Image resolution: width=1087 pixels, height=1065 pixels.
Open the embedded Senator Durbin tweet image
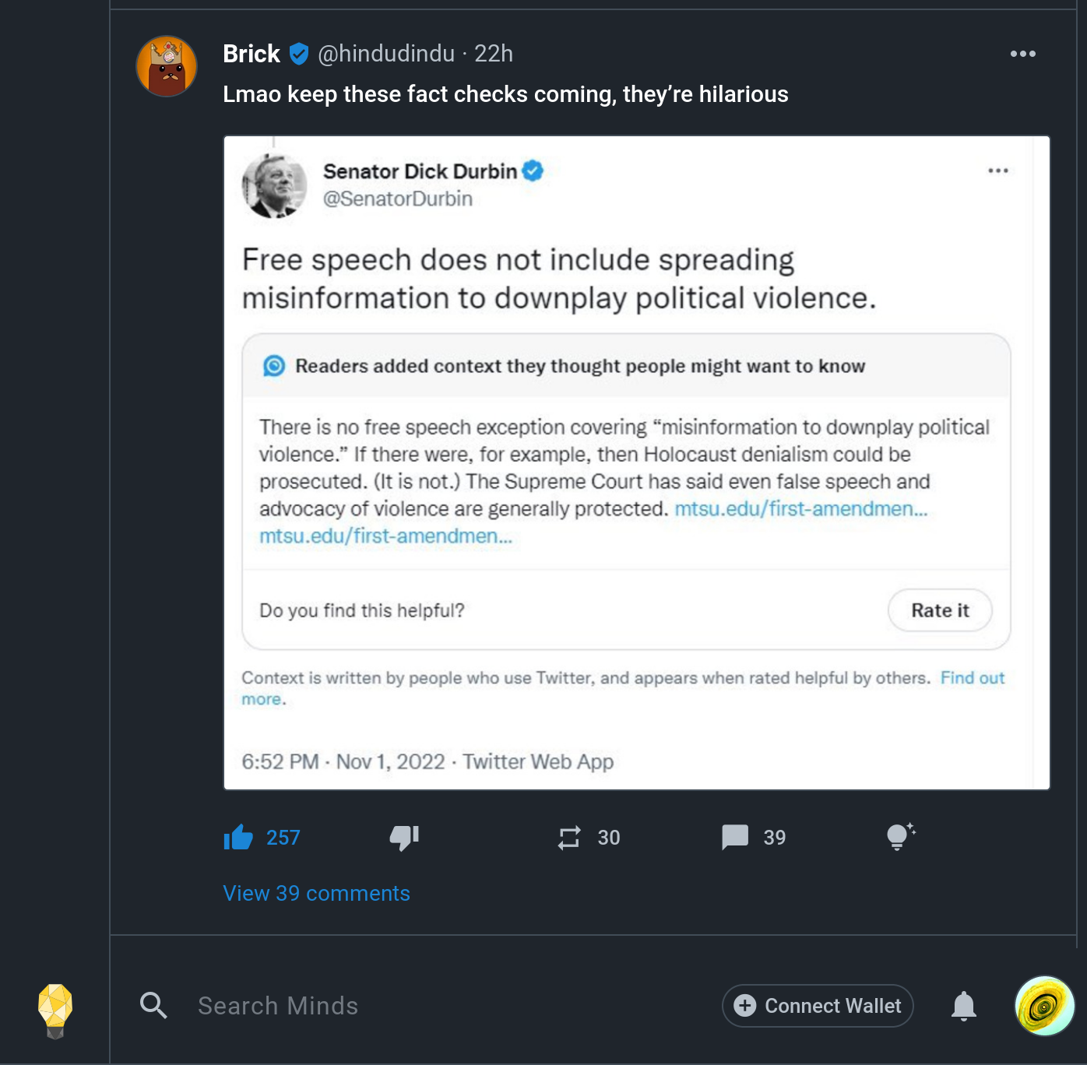(637, 463)
